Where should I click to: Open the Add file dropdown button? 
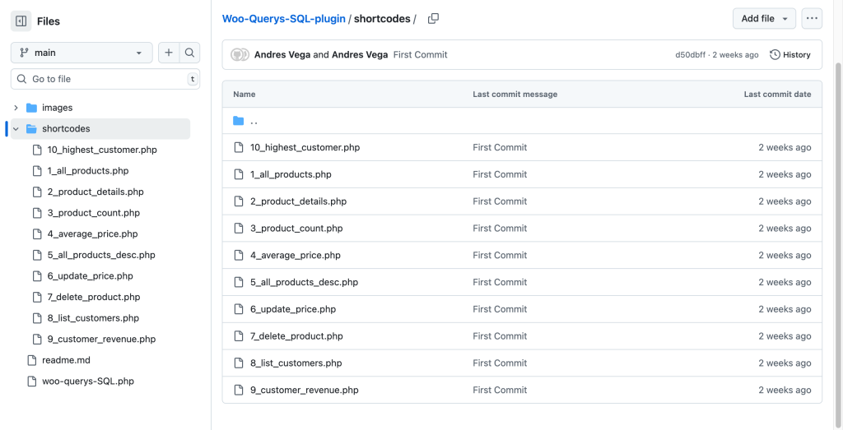tap(765, 19)
